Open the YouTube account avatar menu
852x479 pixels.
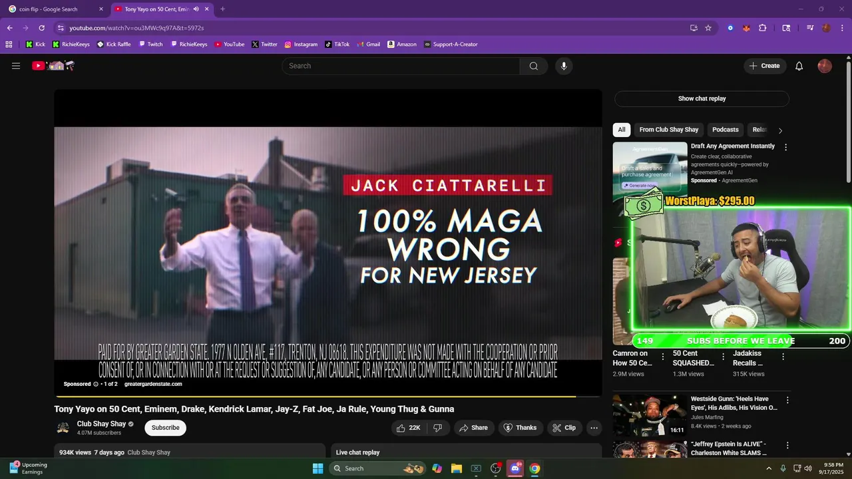pyautogui.click(x=825, y=66)
